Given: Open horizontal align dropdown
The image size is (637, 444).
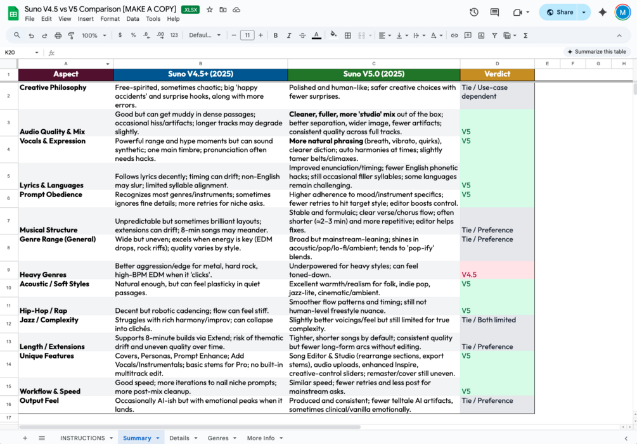Looking at the screenshot, I should click(x=385, y=35).
